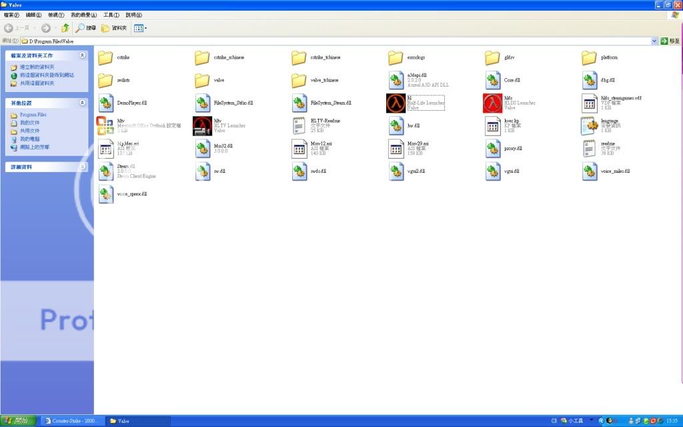Select the hltv HLTV Launcher icon
The width and height of the screenshot is (683, 427).
(x=202, y=125)
